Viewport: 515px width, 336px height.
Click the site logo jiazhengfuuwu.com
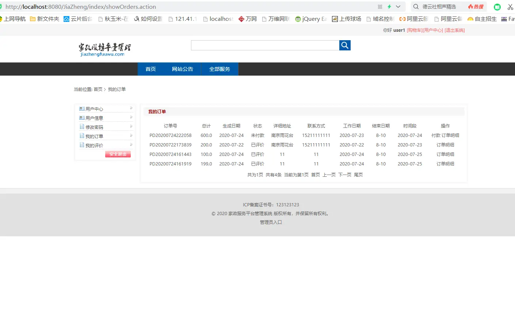(x=104, y=50)
